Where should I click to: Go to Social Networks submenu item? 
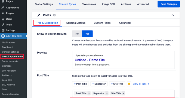10,61
